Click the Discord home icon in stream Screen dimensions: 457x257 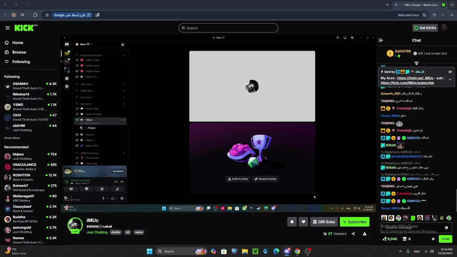click(x=67, y=44)
